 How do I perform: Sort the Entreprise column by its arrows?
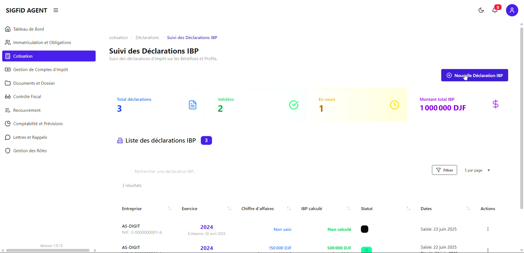tap(169, 208)
